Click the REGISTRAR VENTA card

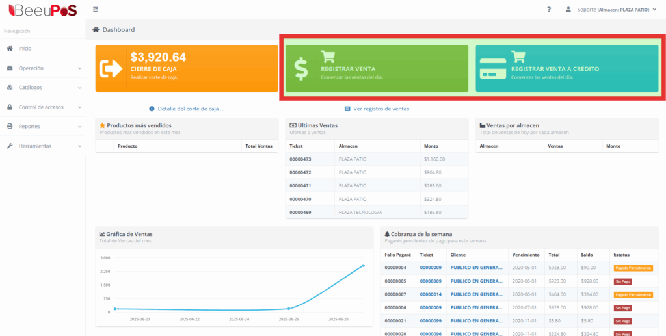377,68
